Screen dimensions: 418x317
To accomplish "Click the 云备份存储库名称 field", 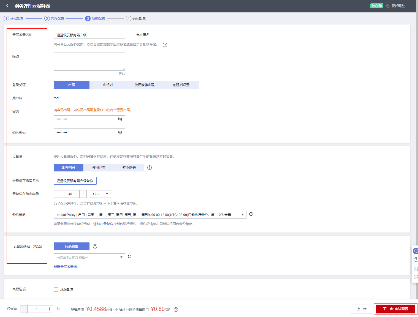I will pyautogui.click(x=75, y=181).
